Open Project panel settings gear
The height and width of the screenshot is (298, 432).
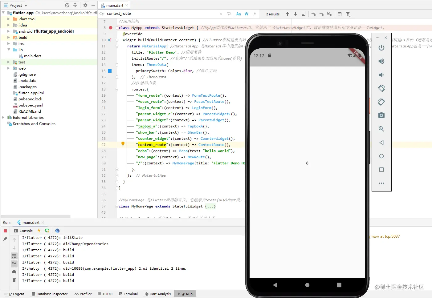85,5
